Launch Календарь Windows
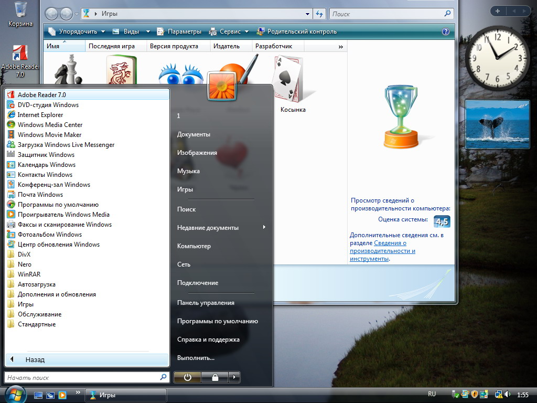The width and height of the screenshot is (537, 403). pos(87,164)
